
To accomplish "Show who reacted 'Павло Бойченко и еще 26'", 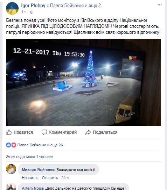I will [40, 145].
